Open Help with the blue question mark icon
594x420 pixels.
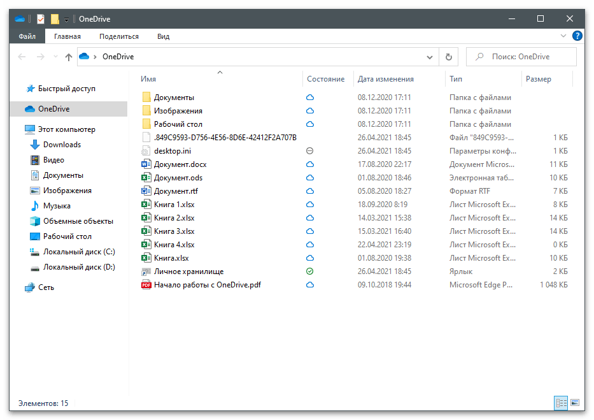click(577, 36)
